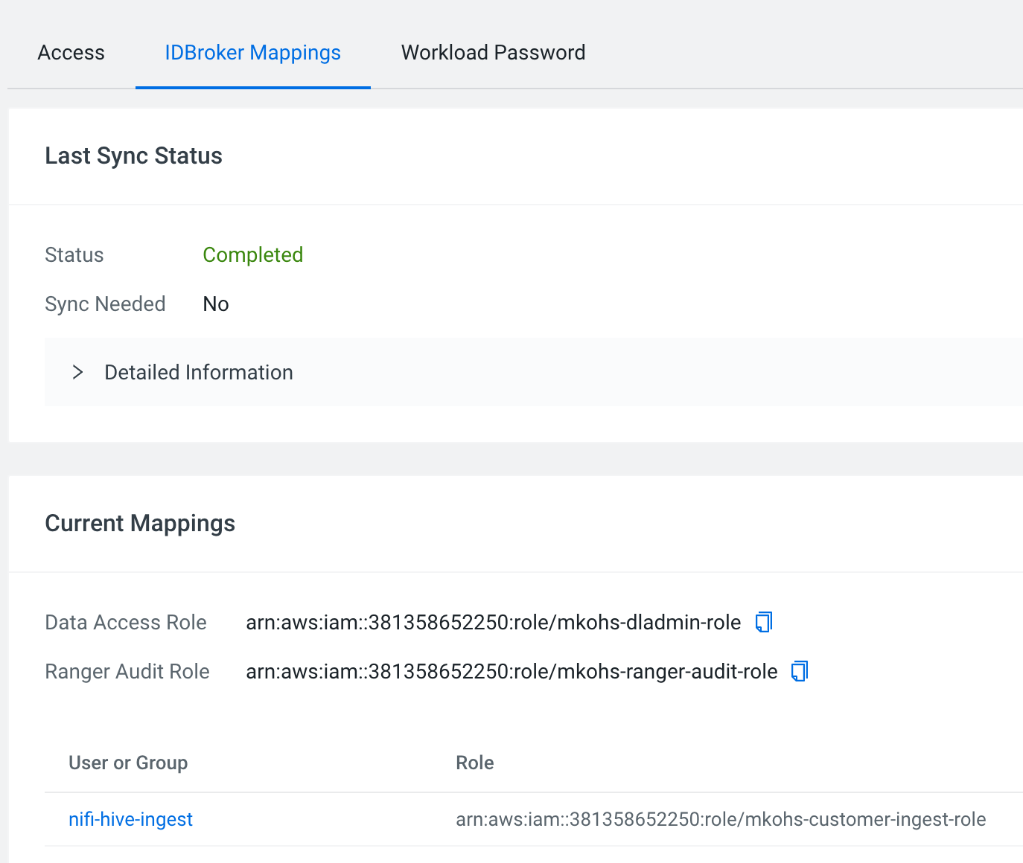The image size is (1023, 863).
Task: Click the mkohs-ranger-audit-role ARN text
Action: pos(511,672)
